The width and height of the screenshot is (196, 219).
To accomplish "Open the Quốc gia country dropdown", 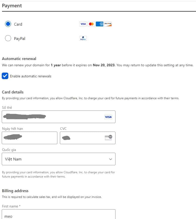I will click(x=58, y=159).
